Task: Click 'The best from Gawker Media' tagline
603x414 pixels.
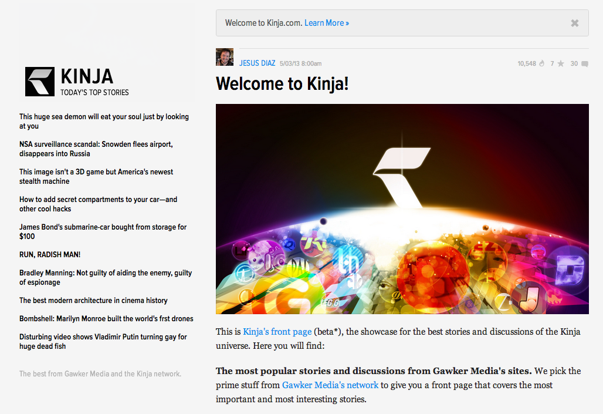Action: point(100,373)
